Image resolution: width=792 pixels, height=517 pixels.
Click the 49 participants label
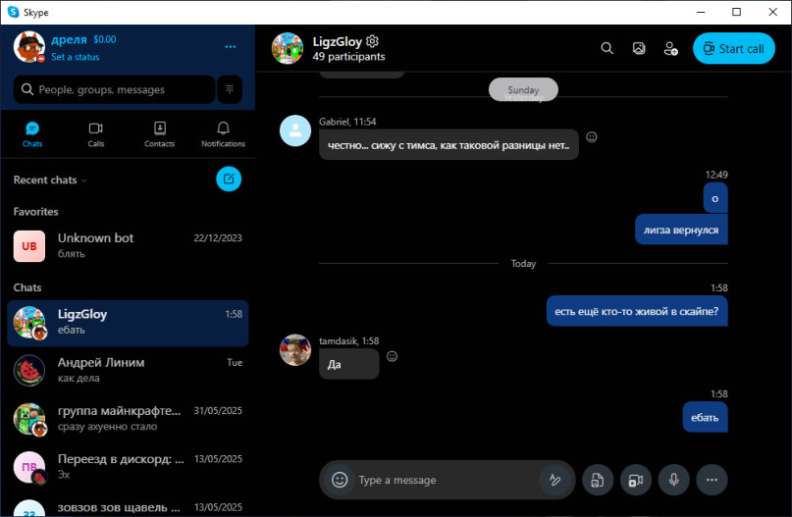(x=348, y=57)
